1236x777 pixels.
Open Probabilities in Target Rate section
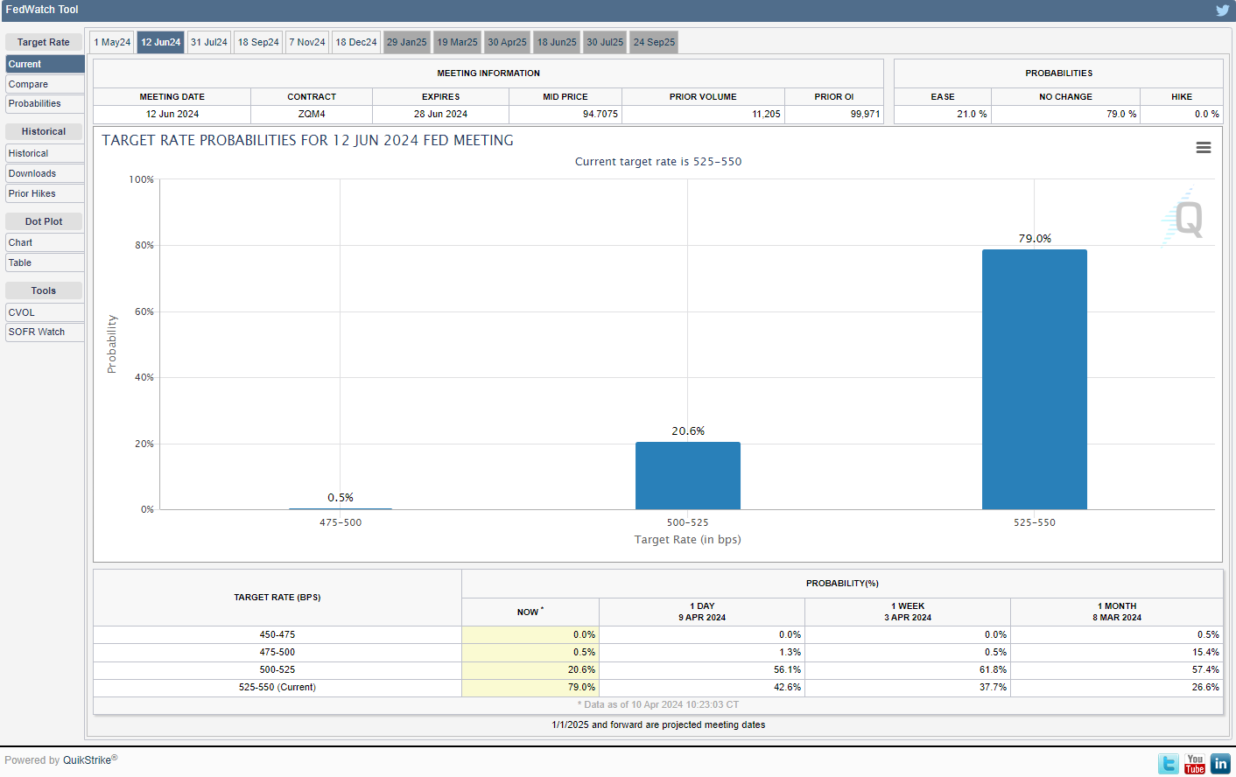coord(45,104)
